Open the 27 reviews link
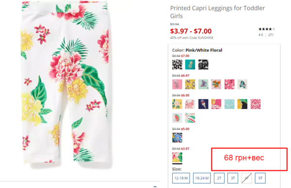Image resolution: width=291 pixels, height=188 pixels. pyautogui.click(x=271, y=35)
